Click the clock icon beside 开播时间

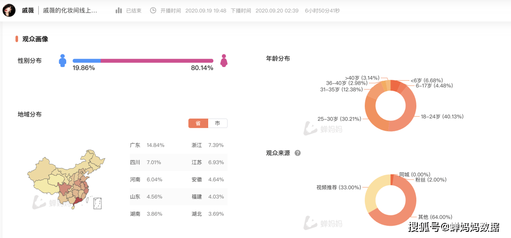[153, 10]
